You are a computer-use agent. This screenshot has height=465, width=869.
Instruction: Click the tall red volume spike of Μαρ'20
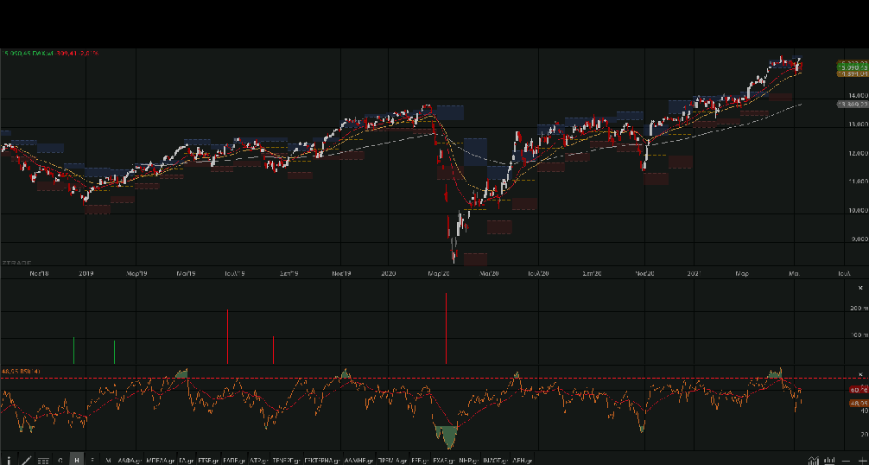tap(446, 328)
